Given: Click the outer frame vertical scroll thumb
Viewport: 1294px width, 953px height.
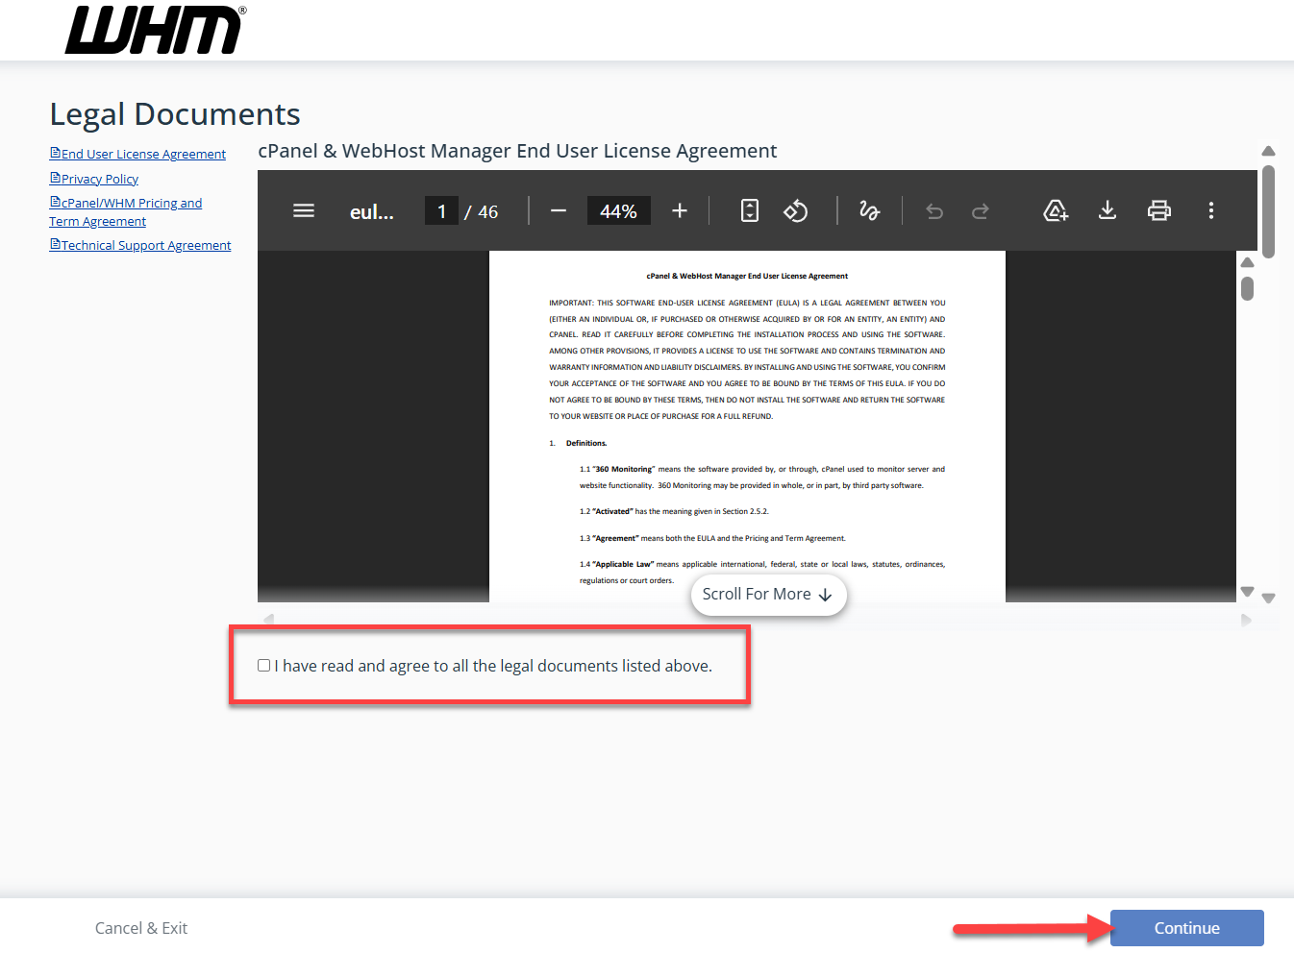Looking at the screenshot, I should pyautogui.click(x=1268, y=211).
